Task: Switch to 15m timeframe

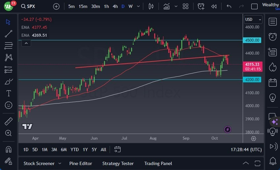Action: point(83,6)
